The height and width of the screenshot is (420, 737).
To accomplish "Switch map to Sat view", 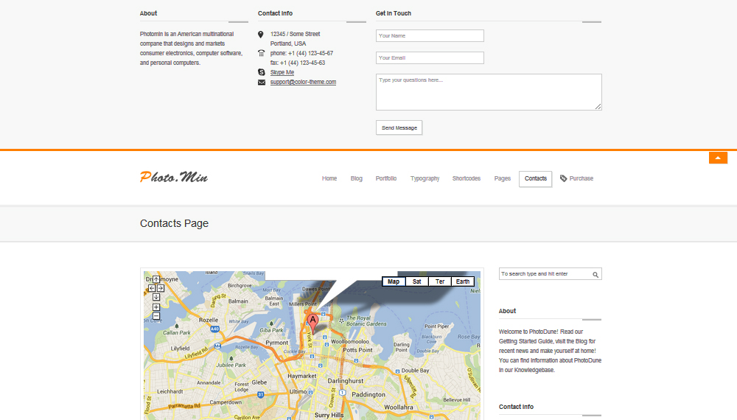I will pyautogui.click(x=416, y=281).
